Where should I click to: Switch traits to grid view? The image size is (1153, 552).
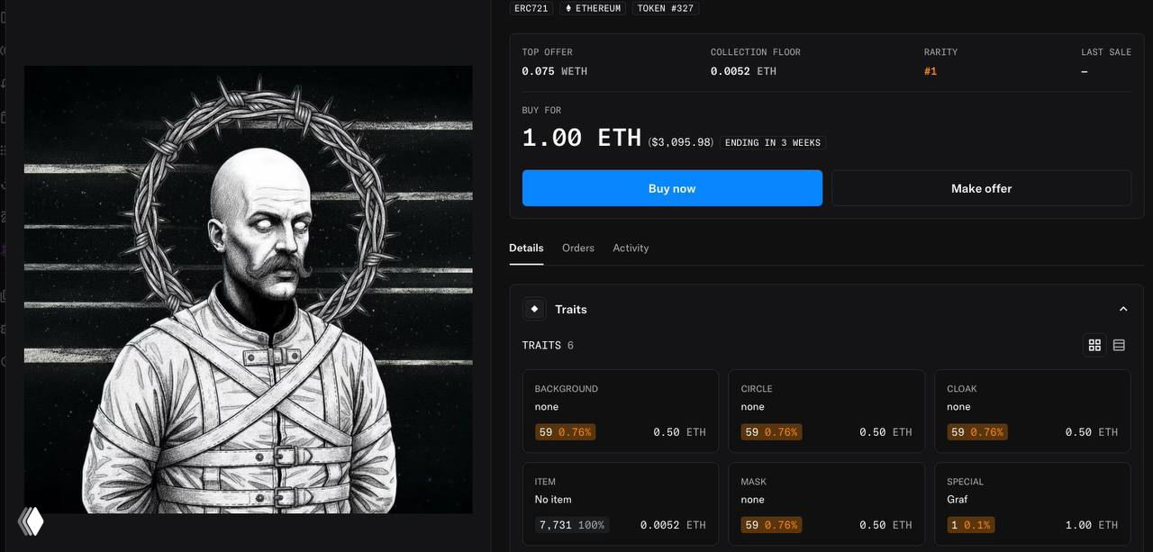tap(1094, 345)
